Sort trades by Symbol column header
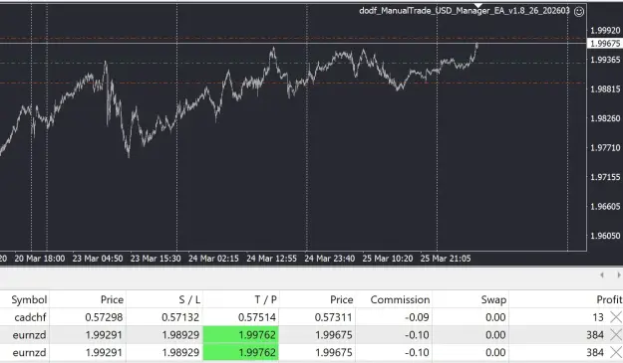 (x=29, y=299)
